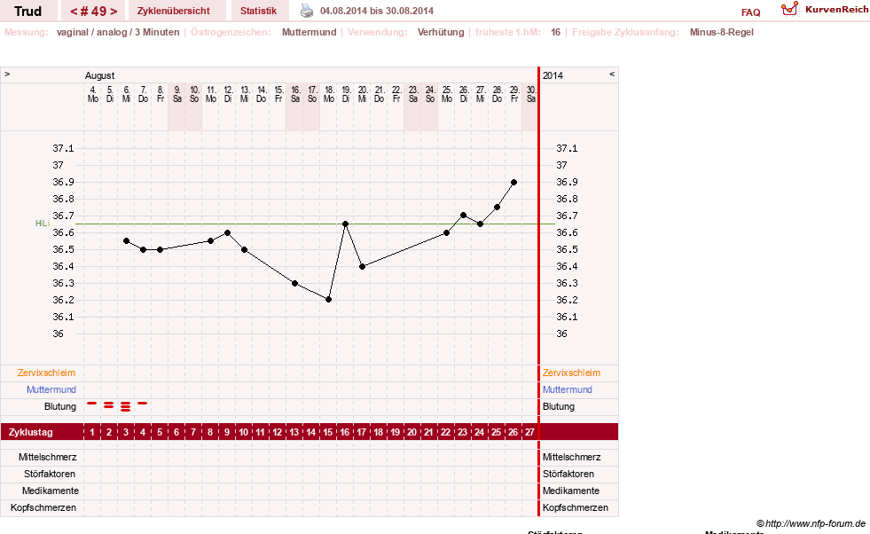
Task: Click the left Blutung row label
Action: (60, 406)
